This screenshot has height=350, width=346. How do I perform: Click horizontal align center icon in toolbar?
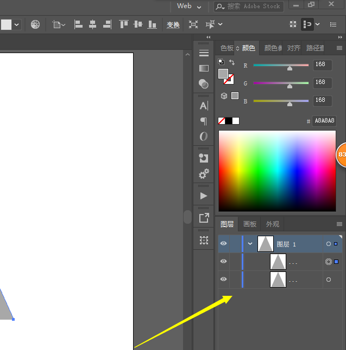tap(92, 24)
